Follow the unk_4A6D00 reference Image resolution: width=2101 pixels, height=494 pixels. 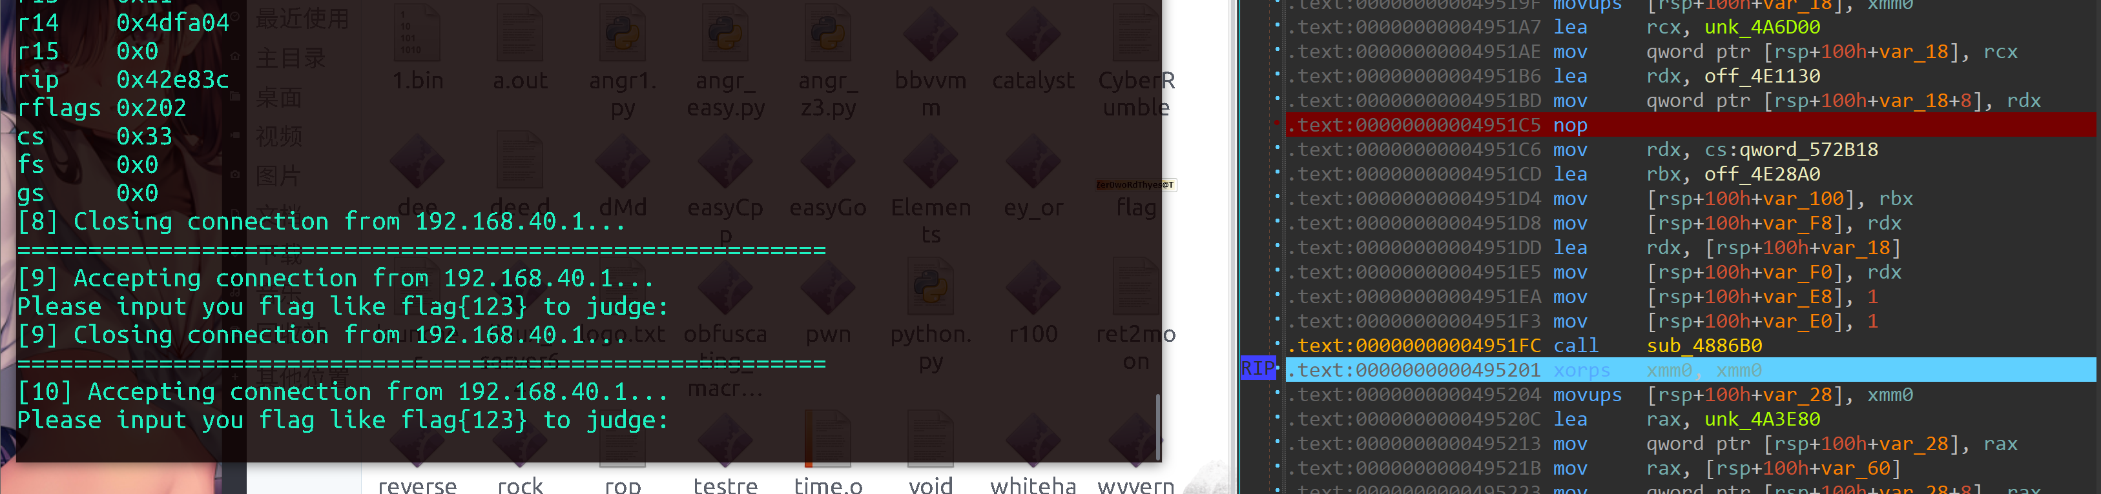point(1762,27)
